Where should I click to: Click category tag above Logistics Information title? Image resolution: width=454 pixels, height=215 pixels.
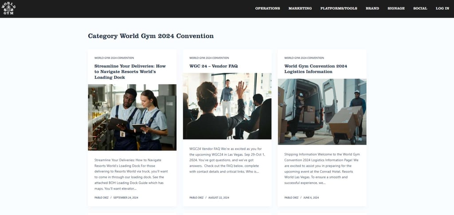point(304,58)
